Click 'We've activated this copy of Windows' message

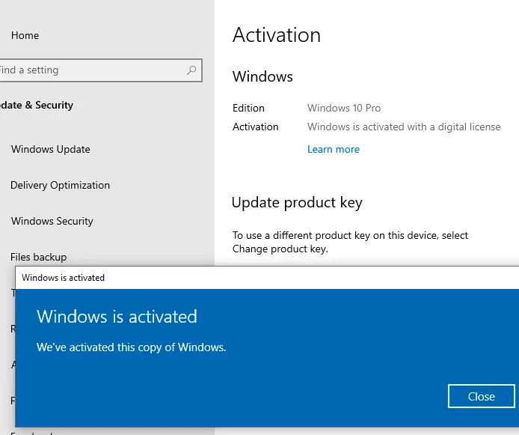click(131, 347)
